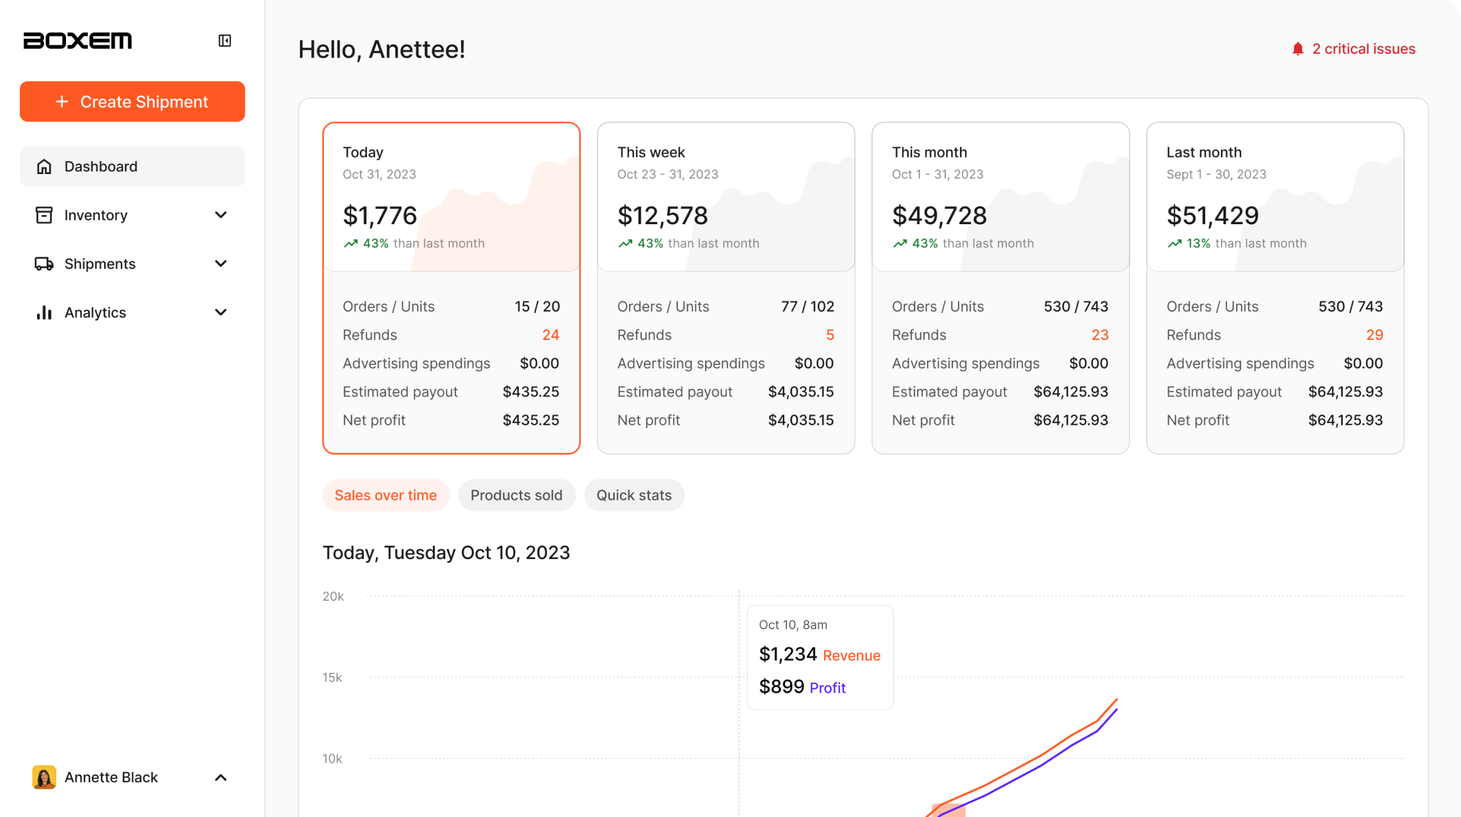Click the trend arrow in This month card
The width and height of the screenshot is (1461, 817).
pos(900,244)
